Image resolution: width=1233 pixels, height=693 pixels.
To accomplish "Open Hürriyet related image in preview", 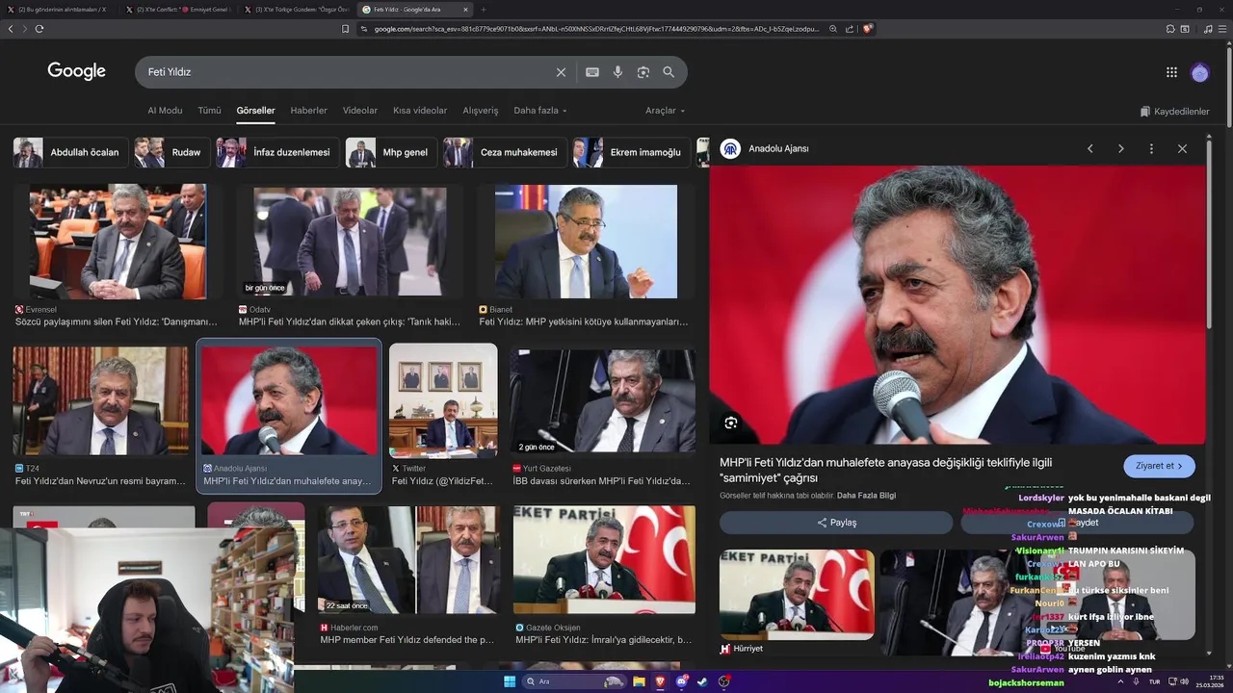I will [797, 594].
